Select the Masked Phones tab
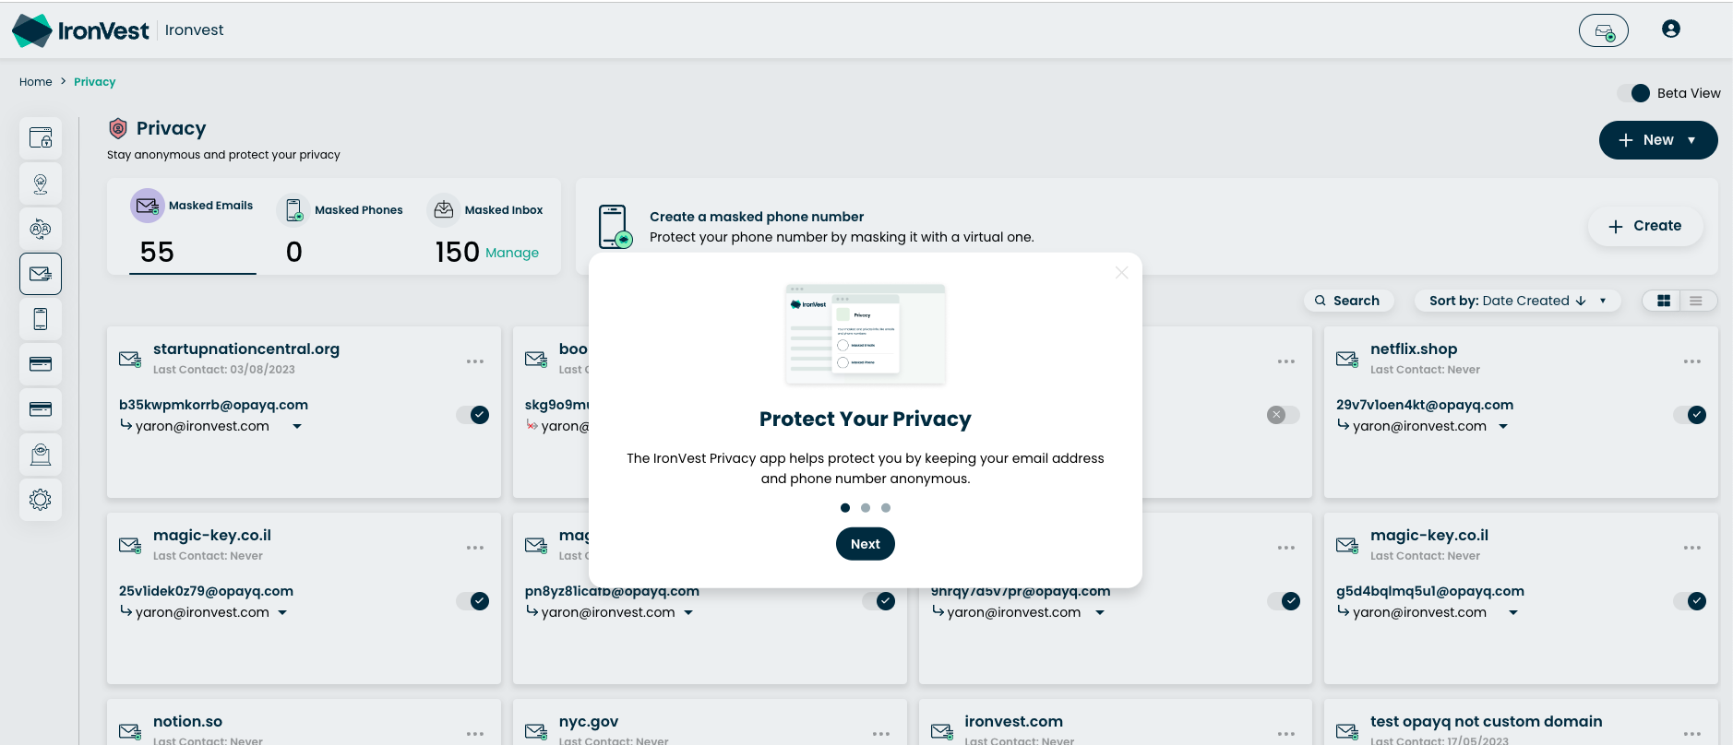 [x=340, y=229]
